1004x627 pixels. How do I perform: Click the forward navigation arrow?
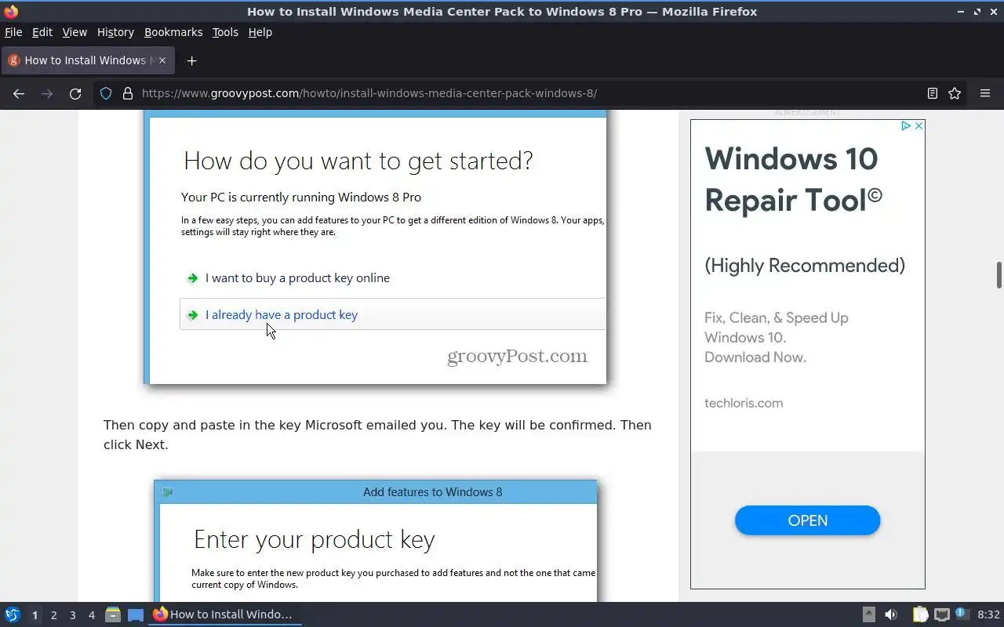coord(47,93)
